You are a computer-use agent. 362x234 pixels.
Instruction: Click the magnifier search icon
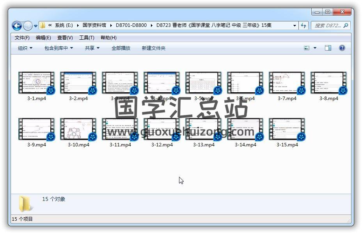point(346,25)
